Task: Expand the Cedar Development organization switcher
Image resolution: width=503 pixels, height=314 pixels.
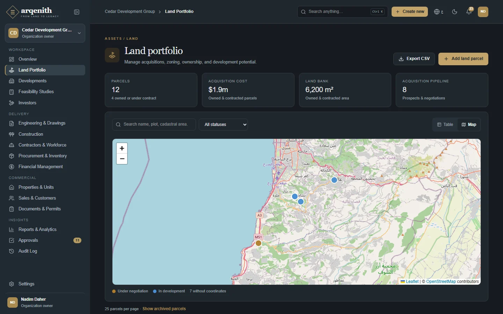Action: tap(45, 33)
